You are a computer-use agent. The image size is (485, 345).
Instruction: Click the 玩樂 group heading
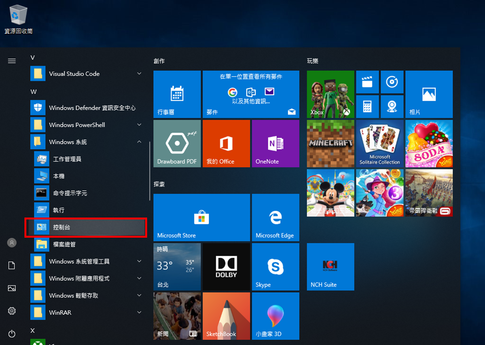(x=312, y=61)
